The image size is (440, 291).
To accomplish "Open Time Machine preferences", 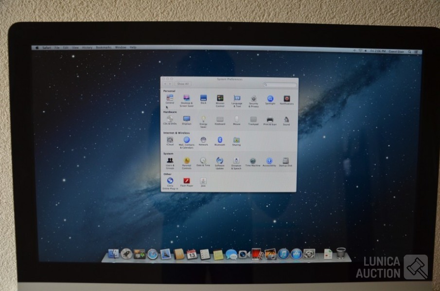I will pos(253,162).
